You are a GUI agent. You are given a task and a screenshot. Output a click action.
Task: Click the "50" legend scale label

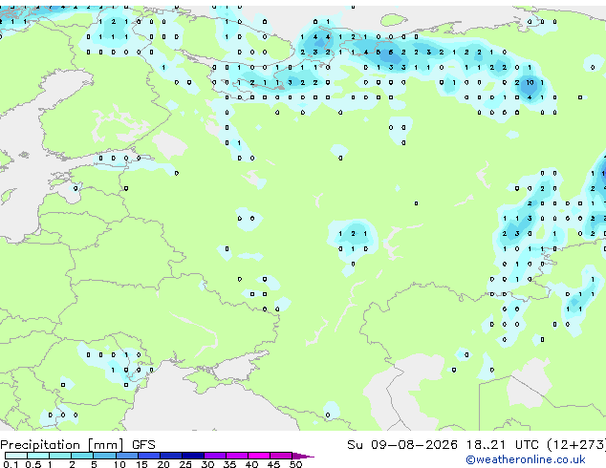295,464
